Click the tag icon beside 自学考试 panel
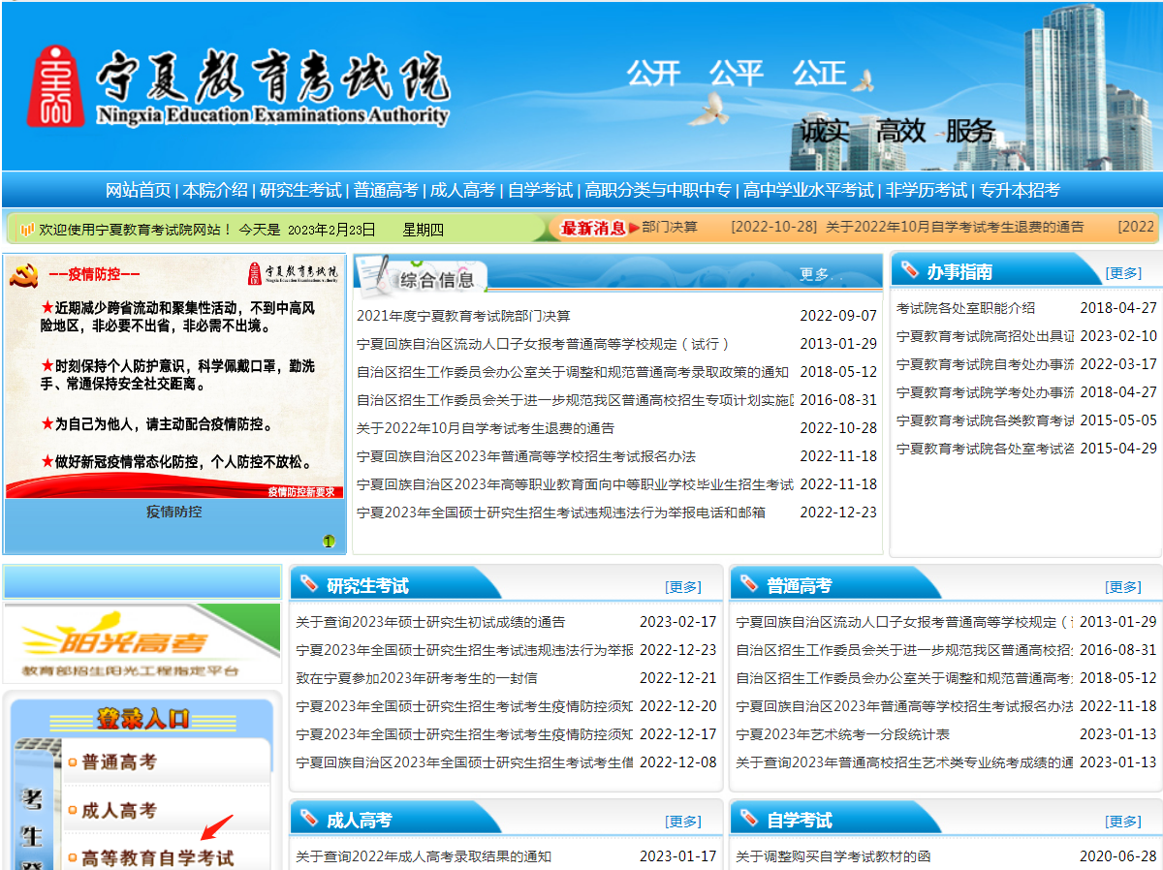1163x870 pixels. [748, 819]
